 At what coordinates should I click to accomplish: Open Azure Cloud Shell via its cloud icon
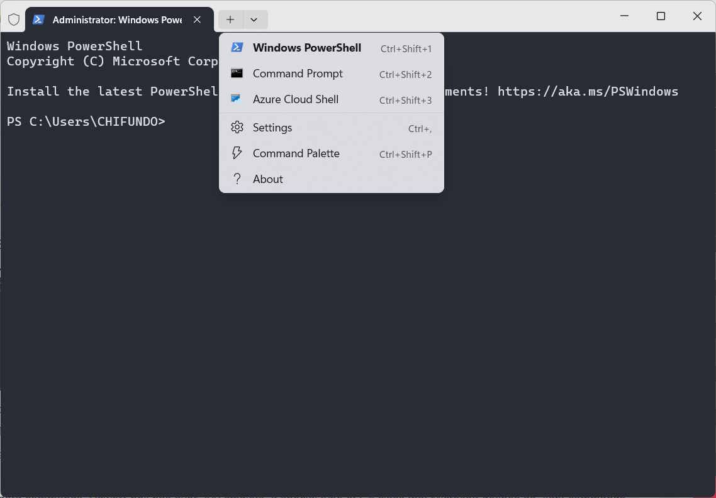(237, 99)
